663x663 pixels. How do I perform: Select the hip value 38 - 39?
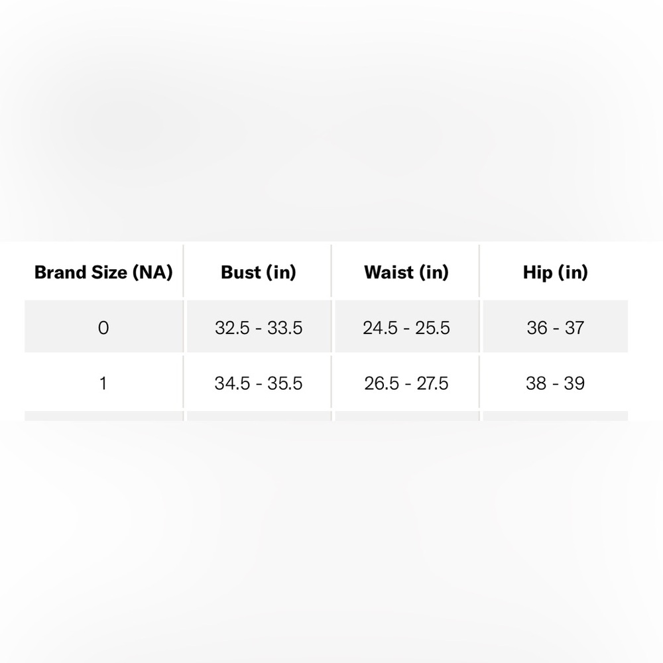(x=555, y=383)
